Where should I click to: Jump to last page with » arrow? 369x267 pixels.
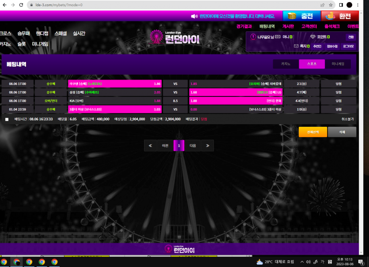coord(207,145)
